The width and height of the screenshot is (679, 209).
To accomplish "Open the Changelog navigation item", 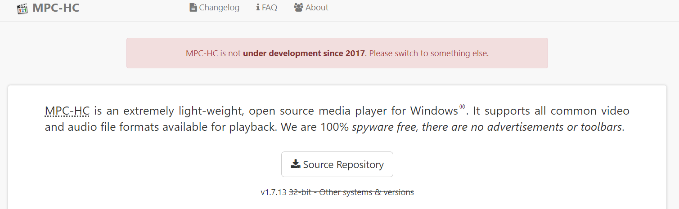I will (x=215, y=8).
